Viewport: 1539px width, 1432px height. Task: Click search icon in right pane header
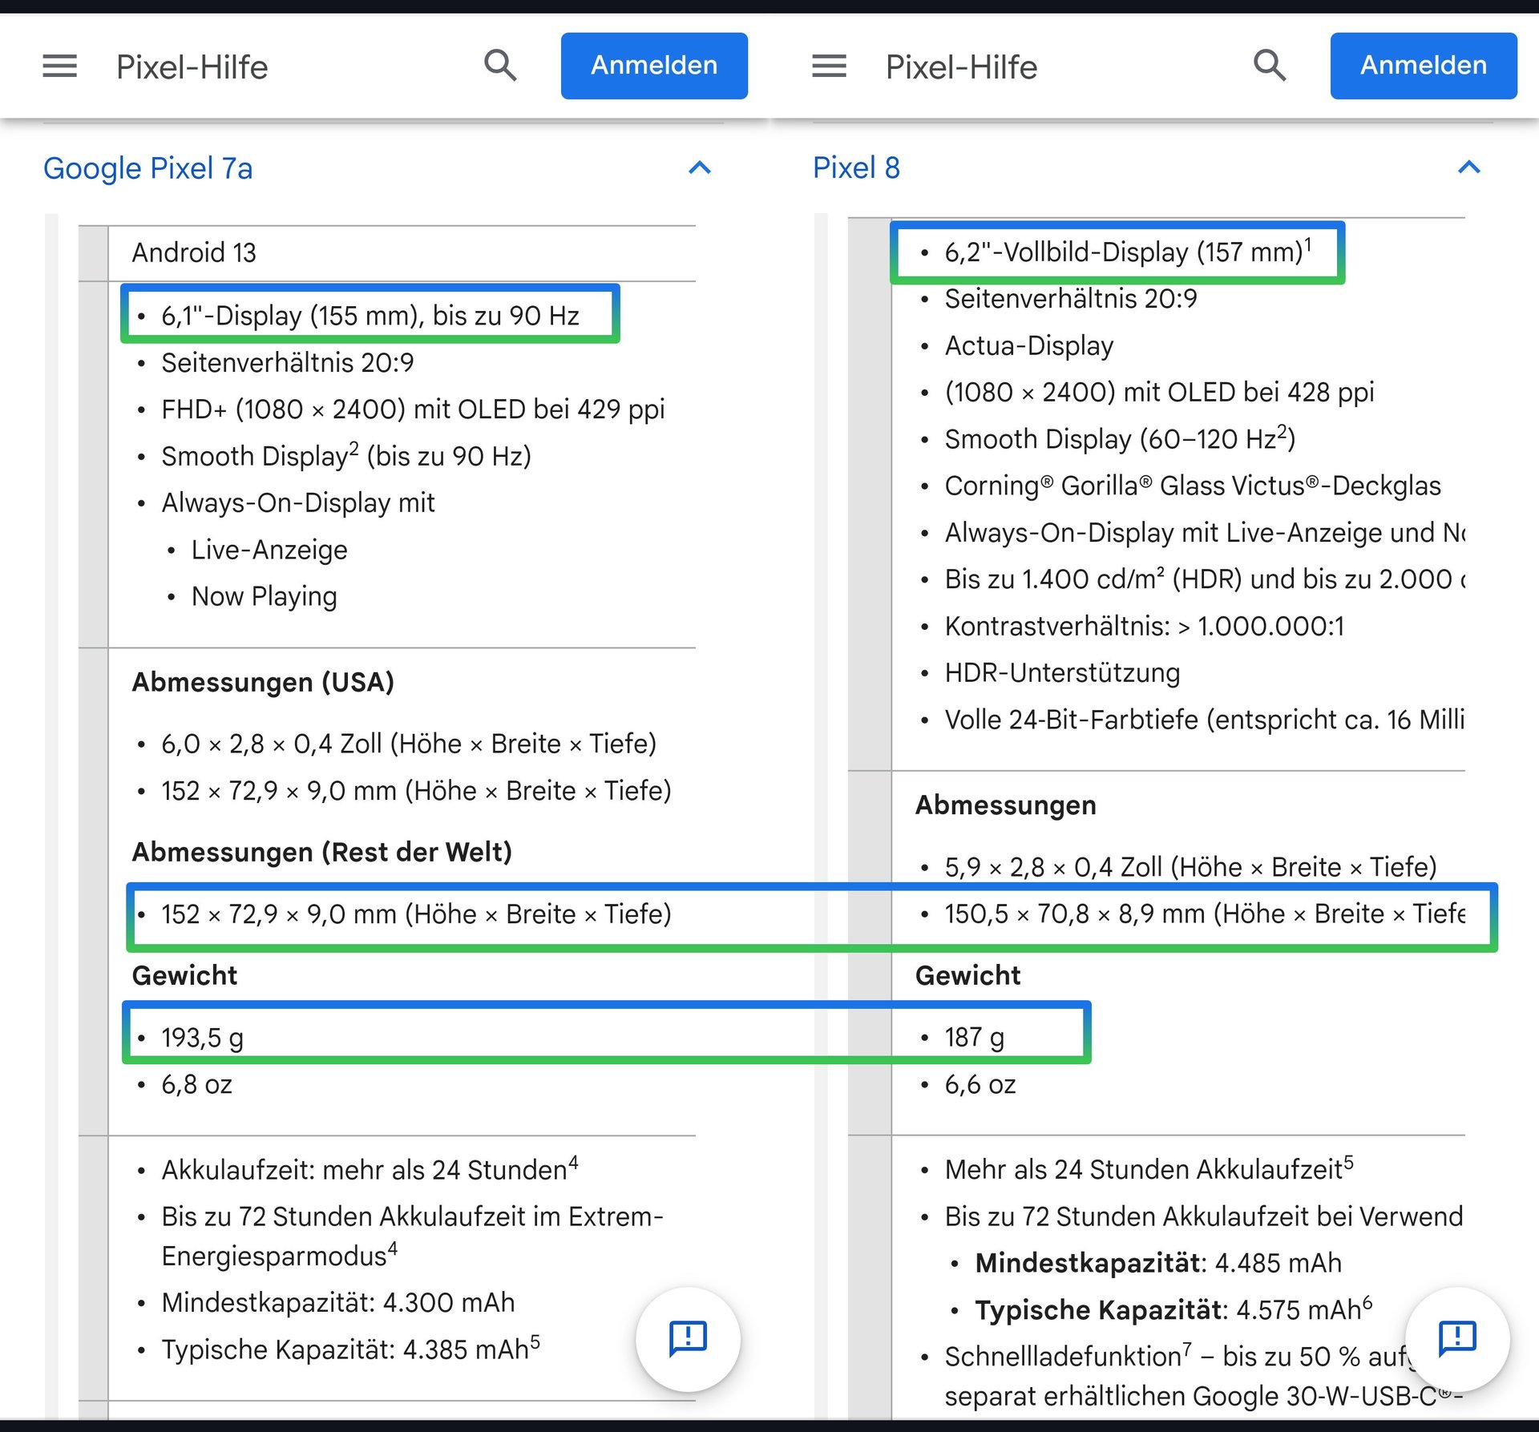[x=1270, y=65]
